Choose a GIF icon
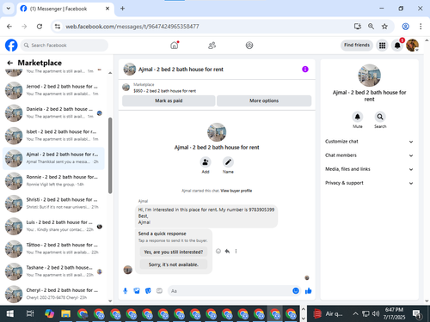Image resolution: width=430 pixels, height=322 pixels. point(159,291)
